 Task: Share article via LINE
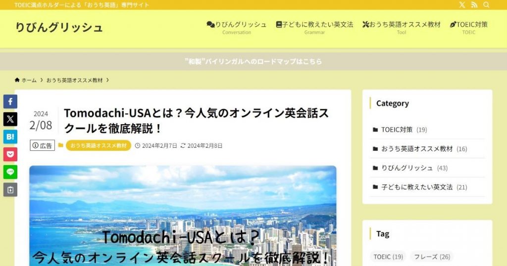(10, 172)
